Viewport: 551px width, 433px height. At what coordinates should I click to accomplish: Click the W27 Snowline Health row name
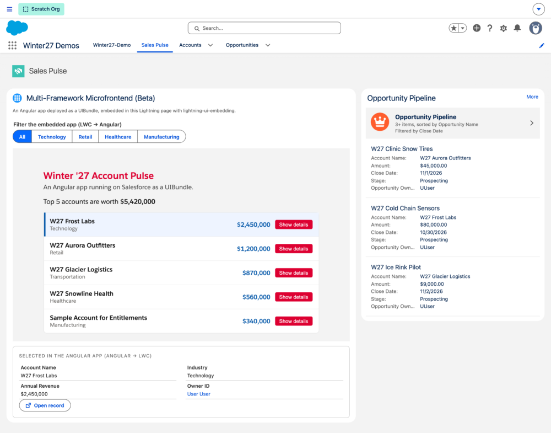82,293
